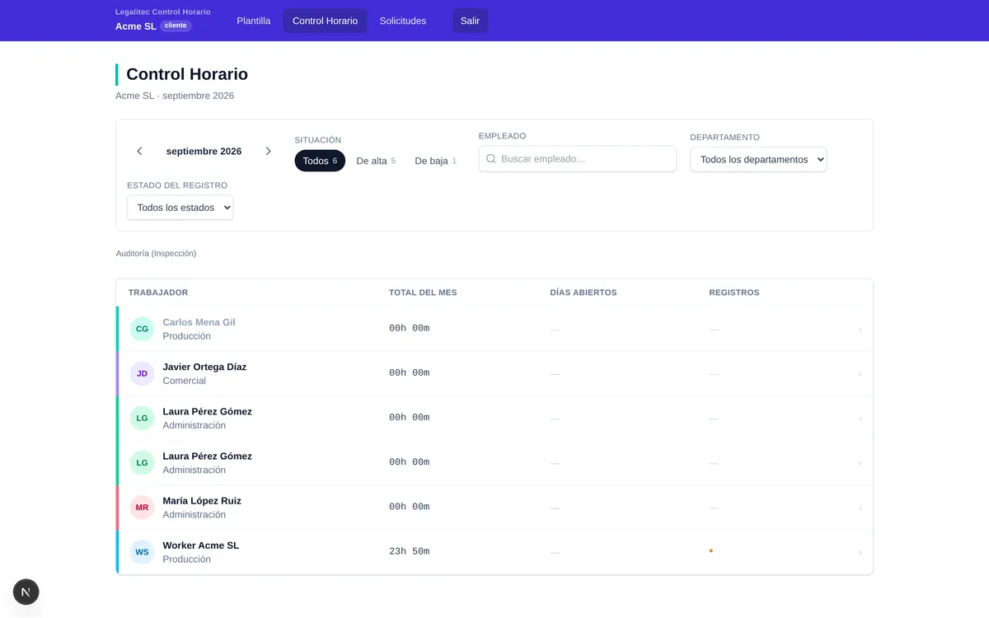Go to previous month with left chevron
989x618 pixels.
(139, 152)
